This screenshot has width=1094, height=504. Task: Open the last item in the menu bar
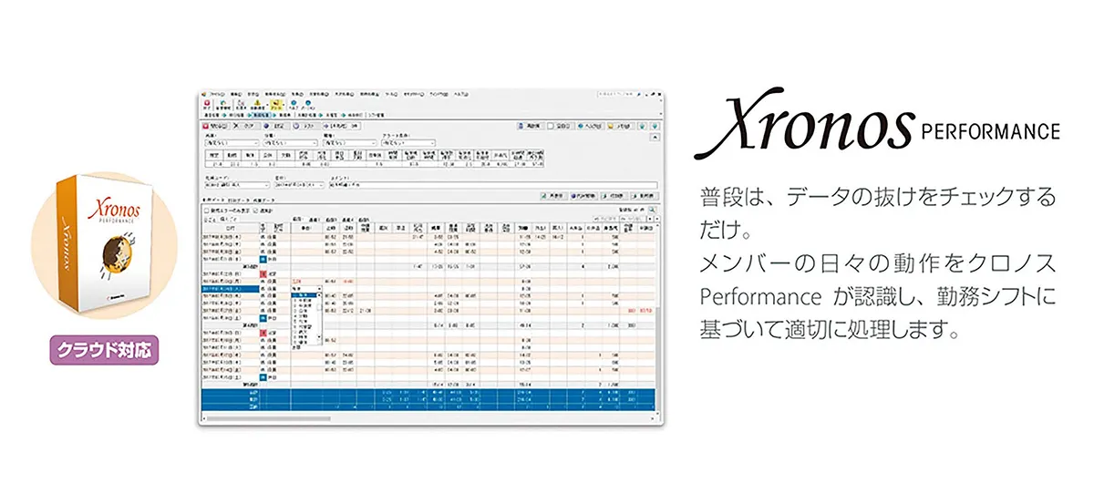pos(460,94)
